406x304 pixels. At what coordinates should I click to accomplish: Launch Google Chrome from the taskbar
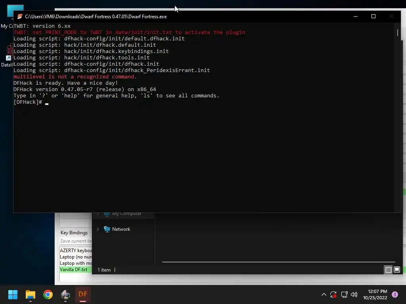[x=48, y=294]
